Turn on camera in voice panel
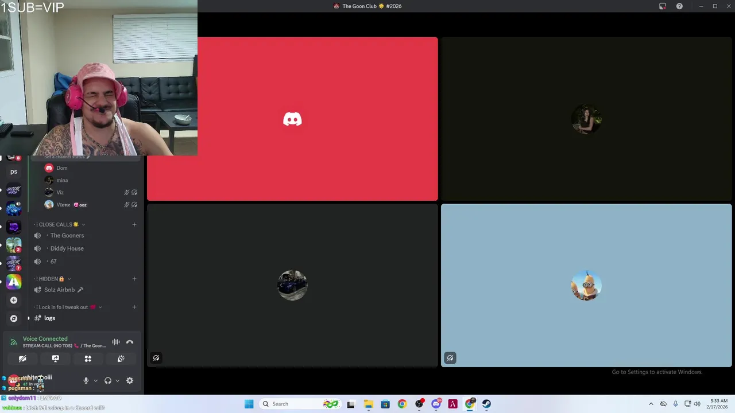 [x=22, y=359]
